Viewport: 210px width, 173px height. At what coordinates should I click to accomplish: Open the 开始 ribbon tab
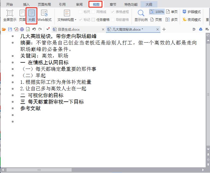(9, 4)
